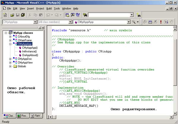
Task: Expand the Globals folder node
Action: pos(10,66)
